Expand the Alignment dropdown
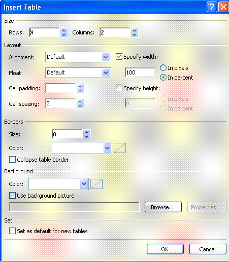This screenshot has width=229, height=262. pos(106,57)
